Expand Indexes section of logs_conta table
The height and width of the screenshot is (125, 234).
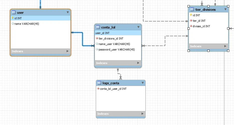[142, 114]
